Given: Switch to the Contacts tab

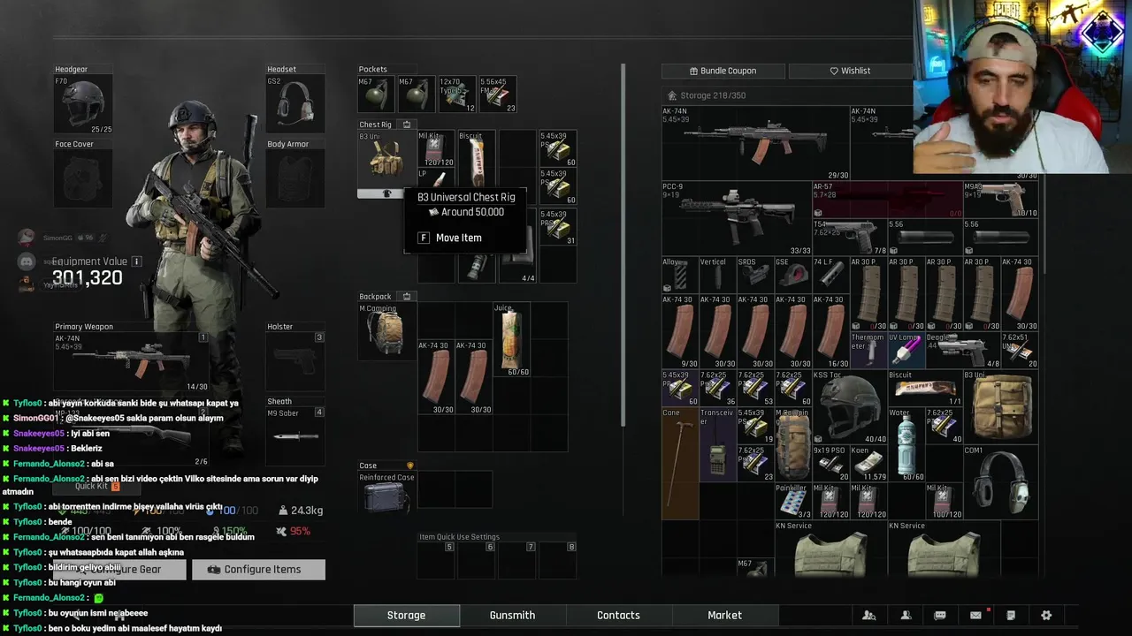Looking at the screenshot, I should (x=618, y=616).
